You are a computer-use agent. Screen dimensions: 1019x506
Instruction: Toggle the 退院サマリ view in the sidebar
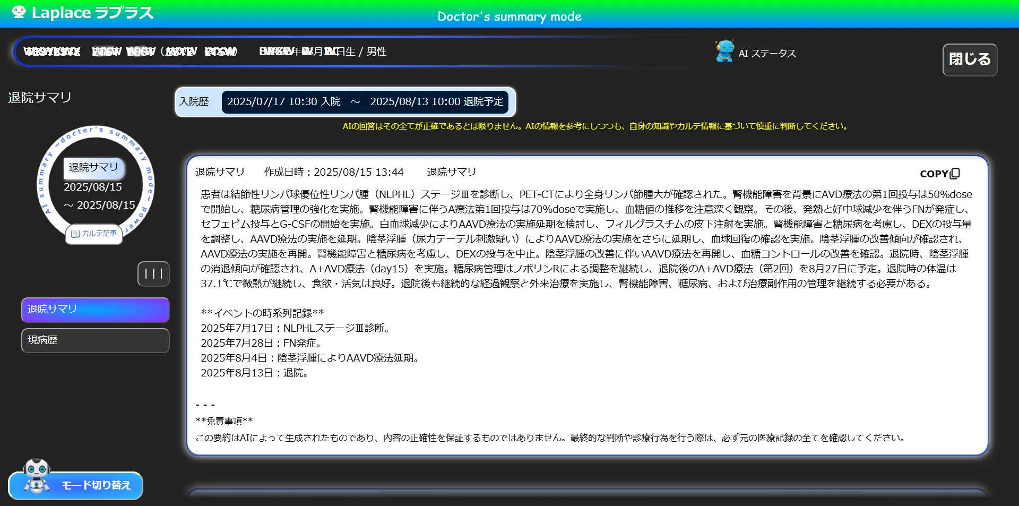tap(94, 310)
